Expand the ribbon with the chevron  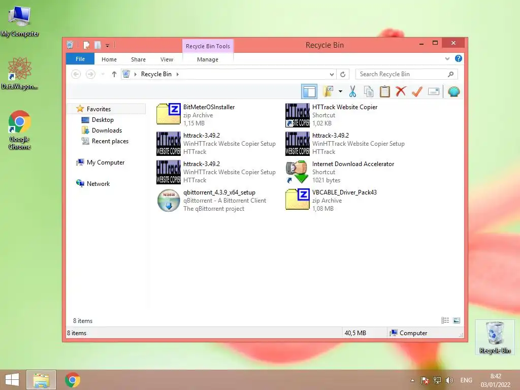click(447, 59)
